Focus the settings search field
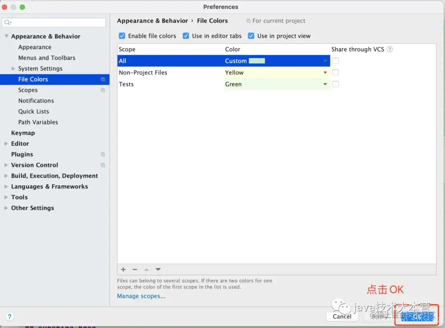Image resolution: width=445 pixels, height=328 pixels. tap(54, 22)
